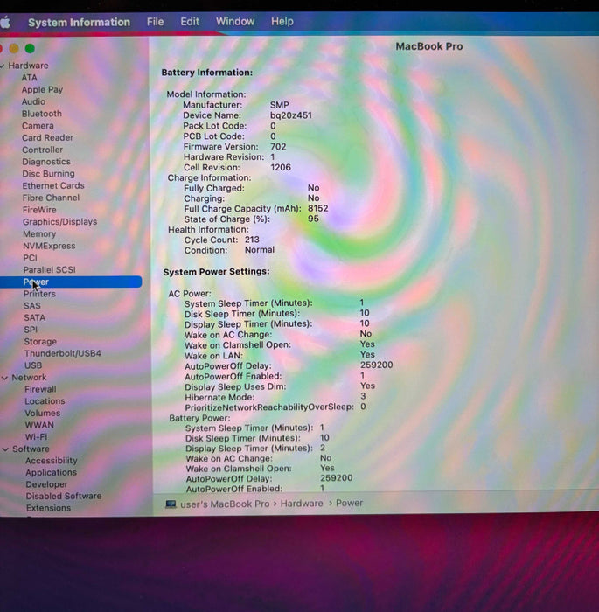Viewport: 599px width, 612px height.
Task: Open the Help menu
Action: point(282,22)
